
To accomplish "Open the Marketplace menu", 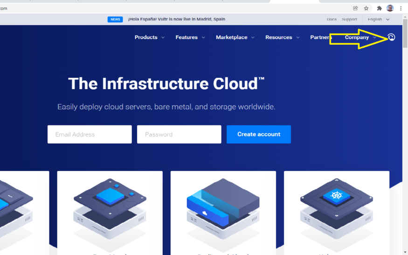I will [232, 37].
